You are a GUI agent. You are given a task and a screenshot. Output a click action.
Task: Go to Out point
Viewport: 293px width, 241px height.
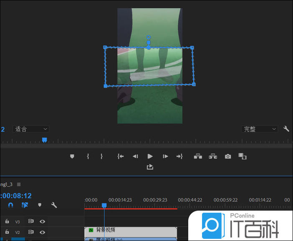click(x=179, y=156)
